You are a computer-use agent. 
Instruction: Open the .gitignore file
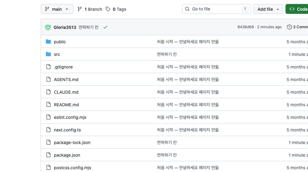(x=63, y=67)
